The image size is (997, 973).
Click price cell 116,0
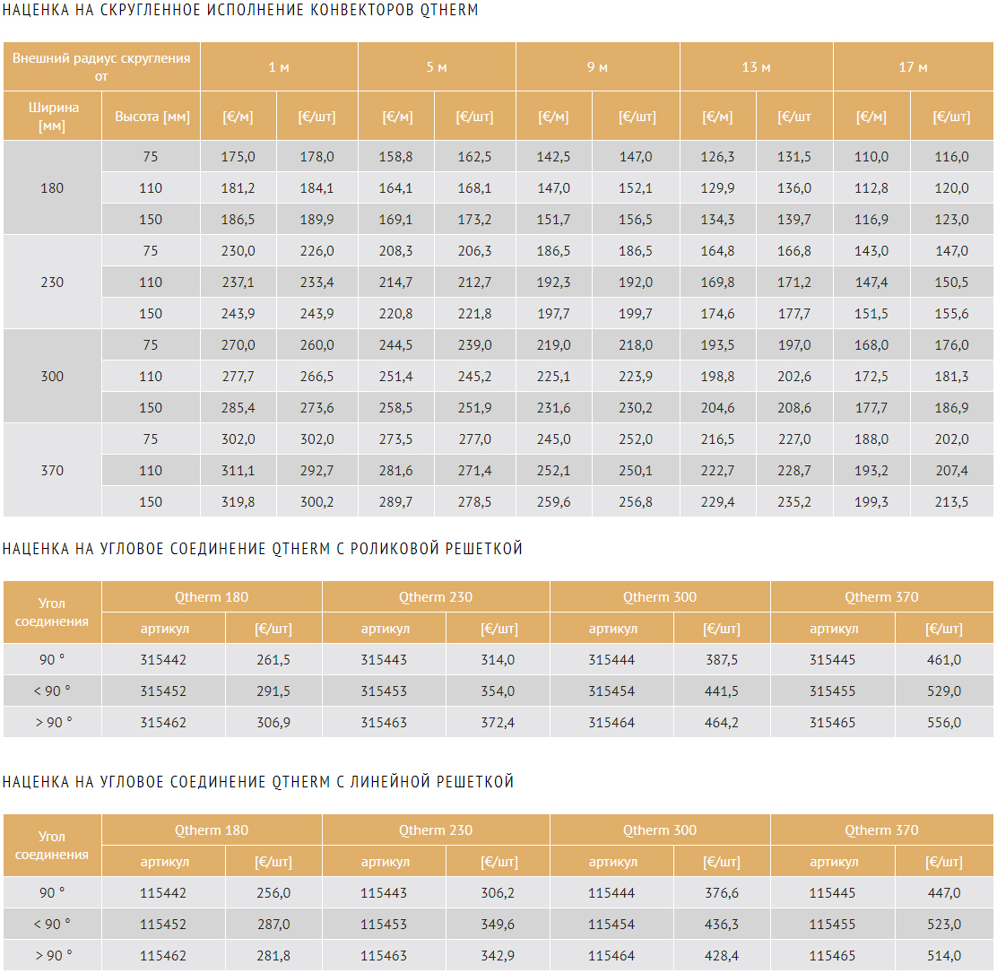click(x=952, y=156)
